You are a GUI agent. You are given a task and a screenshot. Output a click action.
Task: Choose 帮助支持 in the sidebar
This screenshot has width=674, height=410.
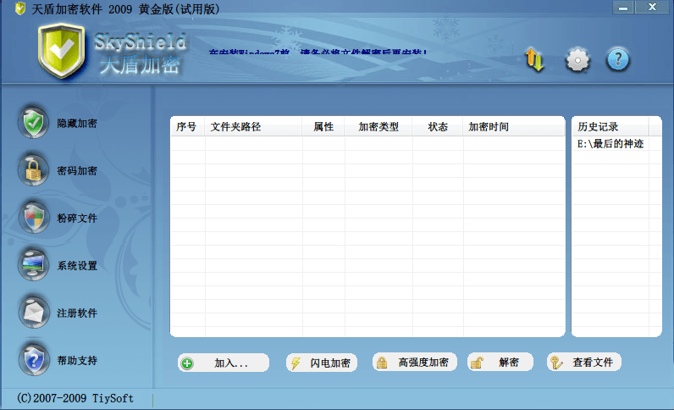click(x=77, y=360)
